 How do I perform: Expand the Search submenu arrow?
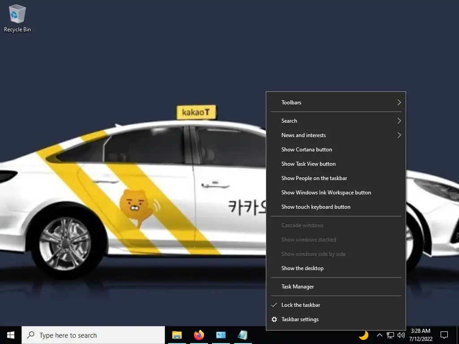click(x=399, y=121)
